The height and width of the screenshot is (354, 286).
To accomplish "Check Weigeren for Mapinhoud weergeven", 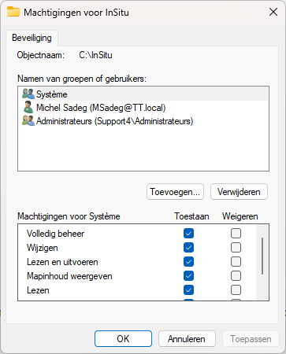I will (236, 275).
